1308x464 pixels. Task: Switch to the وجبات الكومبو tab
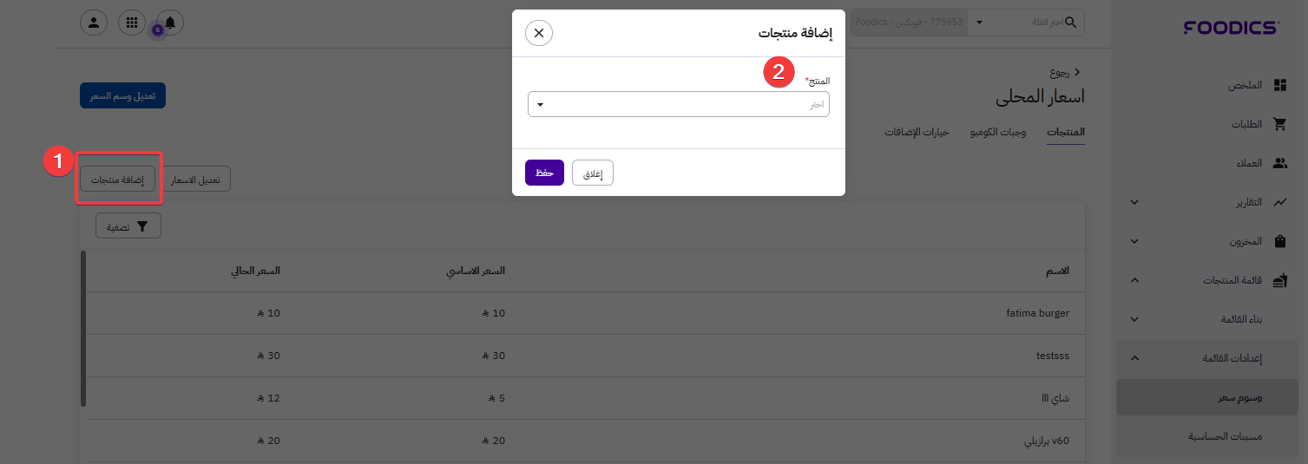click(998, 133)
